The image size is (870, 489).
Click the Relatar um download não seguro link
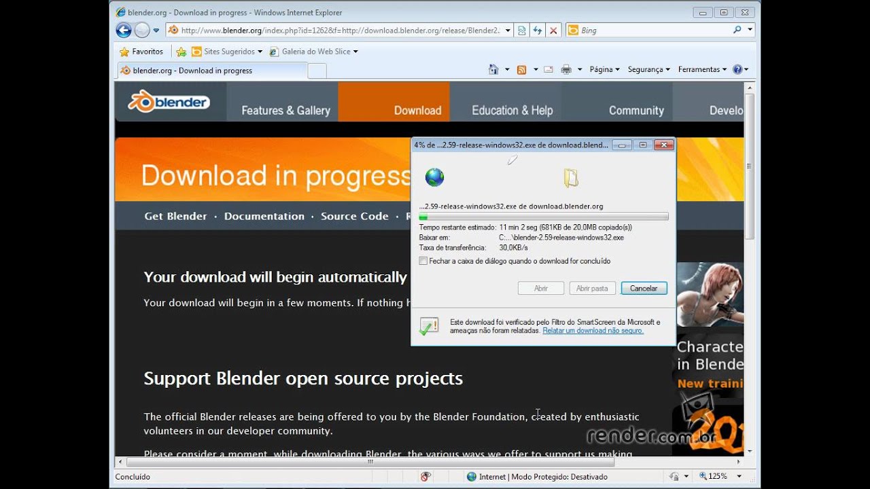pyautogui.click(x=593, y=331)
